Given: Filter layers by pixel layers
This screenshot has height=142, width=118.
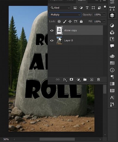Looking at the screenshot, I should [x=75, y=8].
